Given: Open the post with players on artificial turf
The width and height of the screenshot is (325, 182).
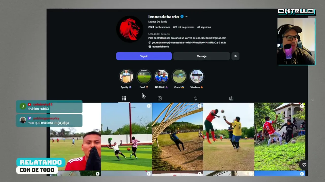Looking at the screenshot, I should click(x=126, y=136).
